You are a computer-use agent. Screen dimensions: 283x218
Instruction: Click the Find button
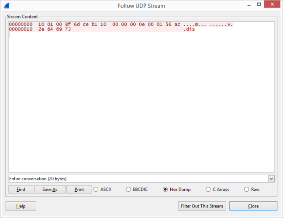[x=21, y=190]
